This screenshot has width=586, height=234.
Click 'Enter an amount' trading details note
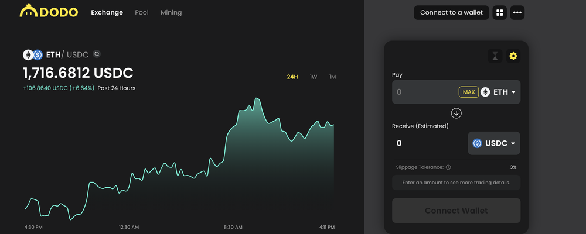click(x=456, y=183)
